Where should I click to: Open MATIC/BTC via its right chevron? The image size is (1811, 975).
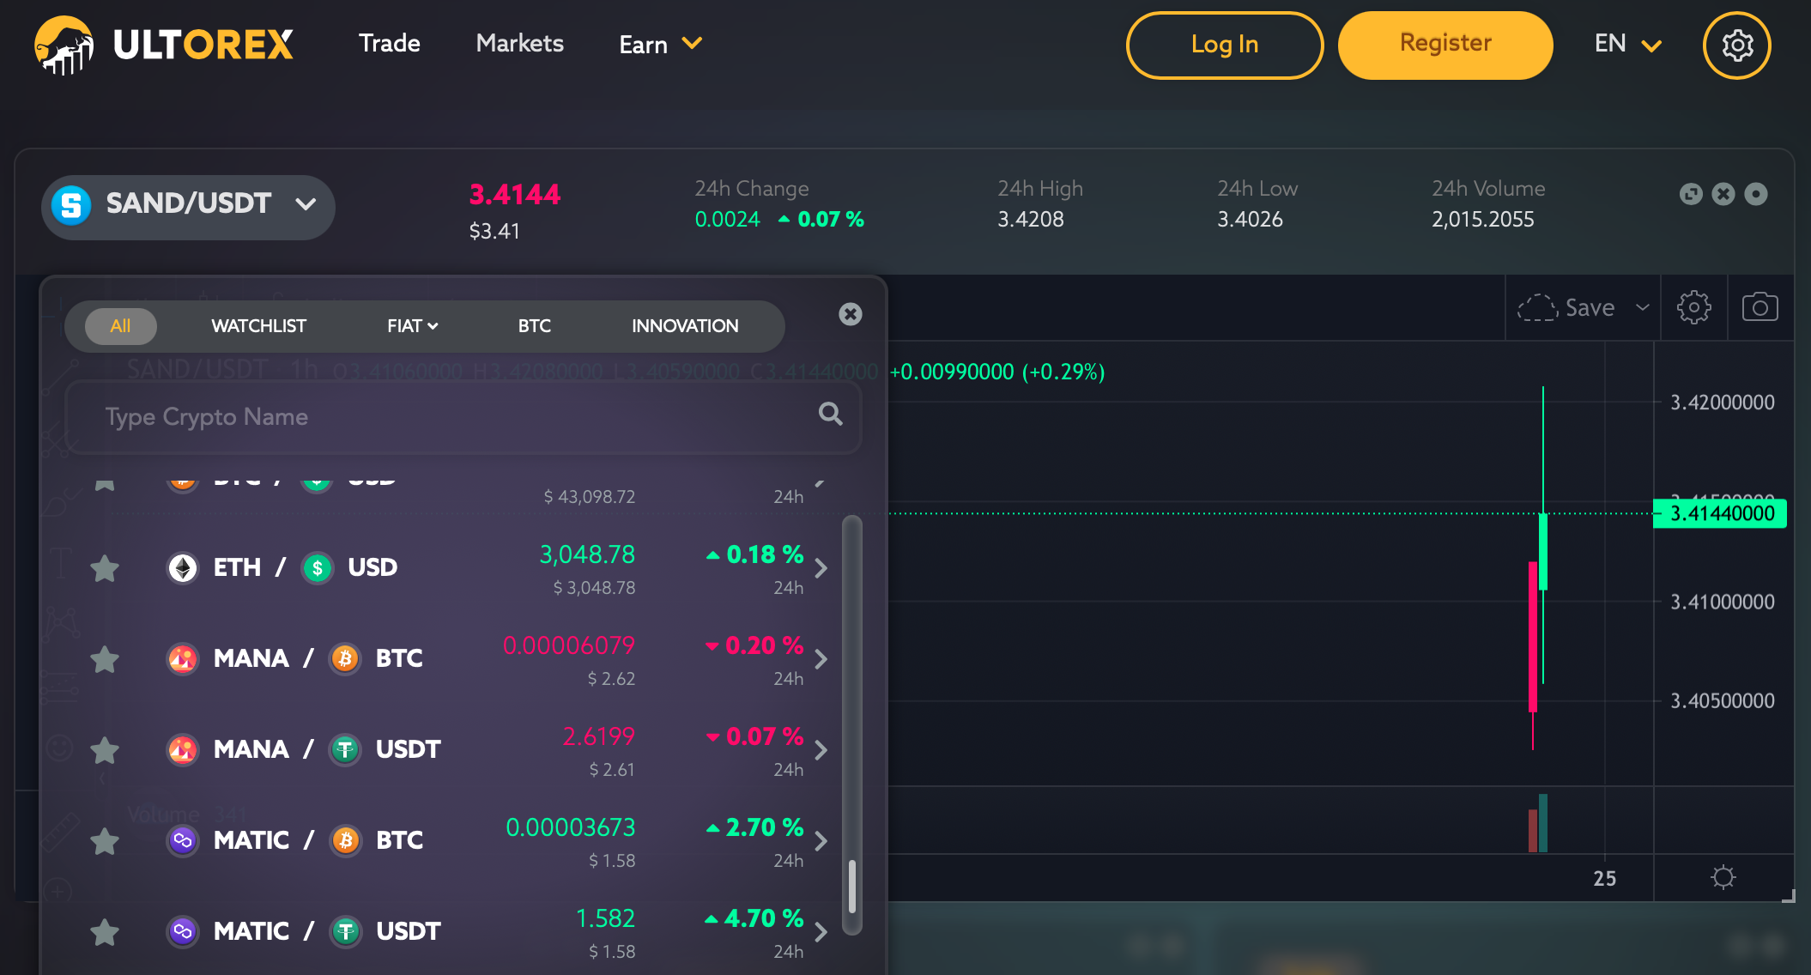tap(821, 840)
